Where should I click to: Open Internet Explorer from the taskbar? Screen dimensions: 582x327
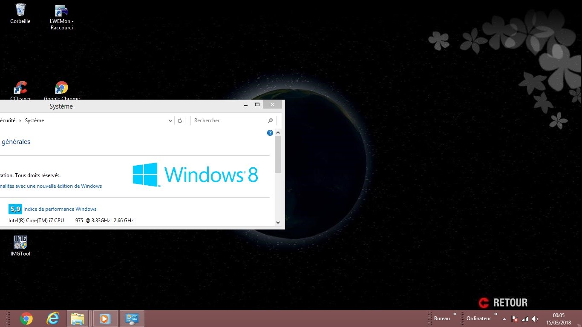point(52,318)
